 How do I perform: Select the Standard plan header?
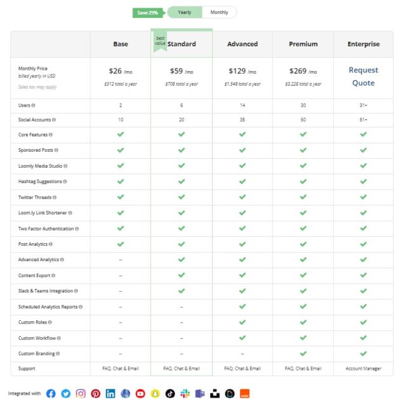182,44
